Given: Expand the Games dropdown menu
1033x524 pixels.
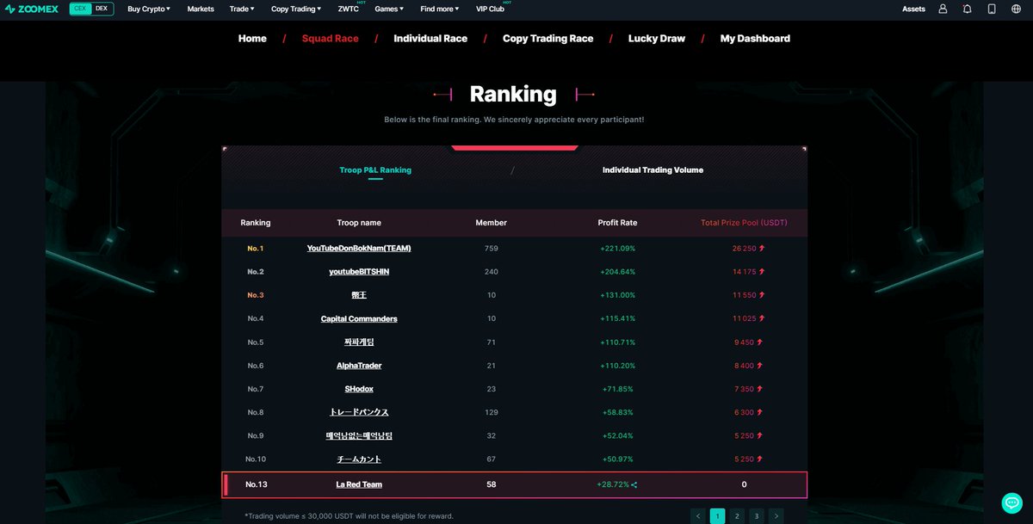Looking at the screenshot, I should tap(389, 9).
